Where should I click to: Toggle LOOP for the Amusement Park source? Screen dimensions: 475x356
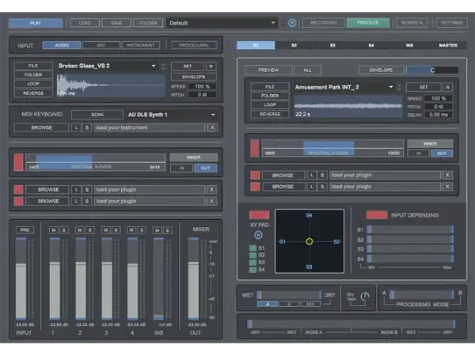click(270, 104)
